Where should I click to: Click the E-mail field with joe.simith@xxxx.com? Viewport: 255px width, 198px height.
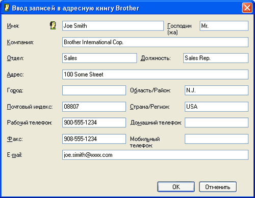pyautogui.click(x=155, y=155)
